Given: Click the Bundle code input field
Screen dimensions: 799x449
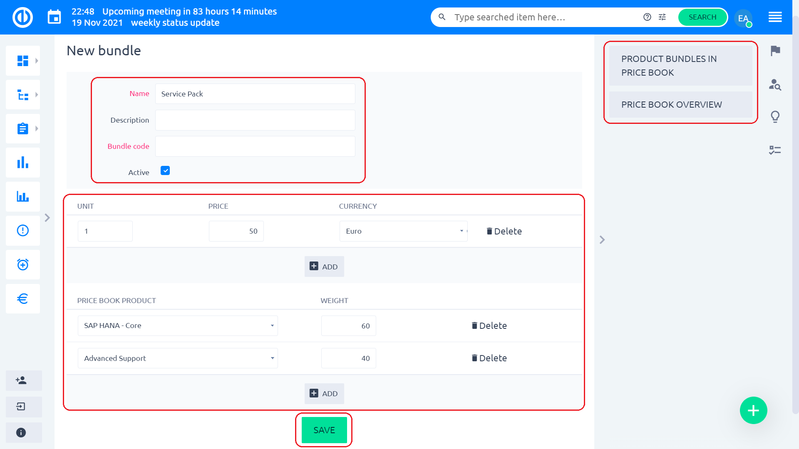Looking at the screenshot, I should [255, 146].
